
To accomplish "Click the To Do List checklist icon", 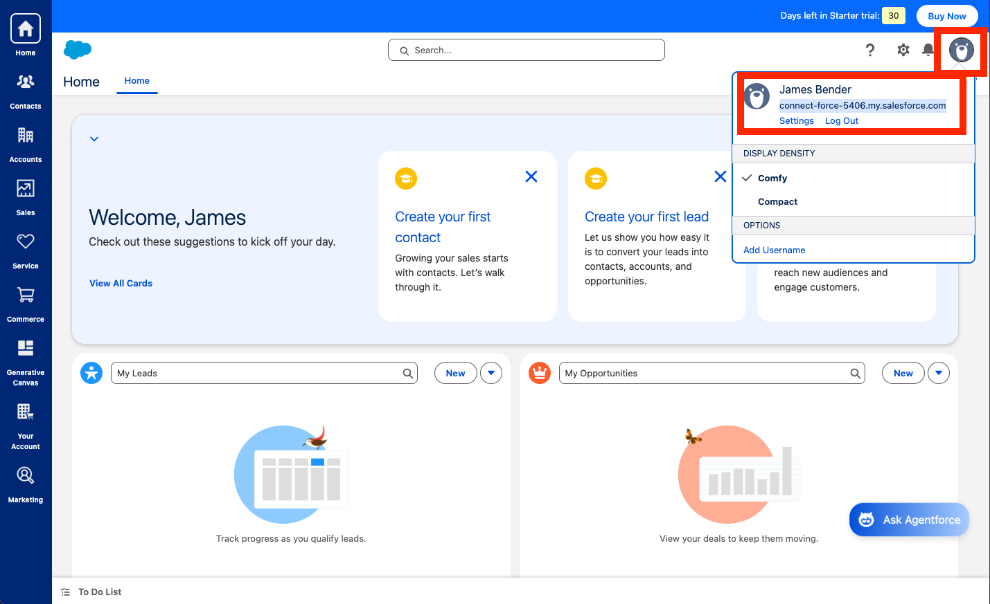I will [x=66, y=592].
